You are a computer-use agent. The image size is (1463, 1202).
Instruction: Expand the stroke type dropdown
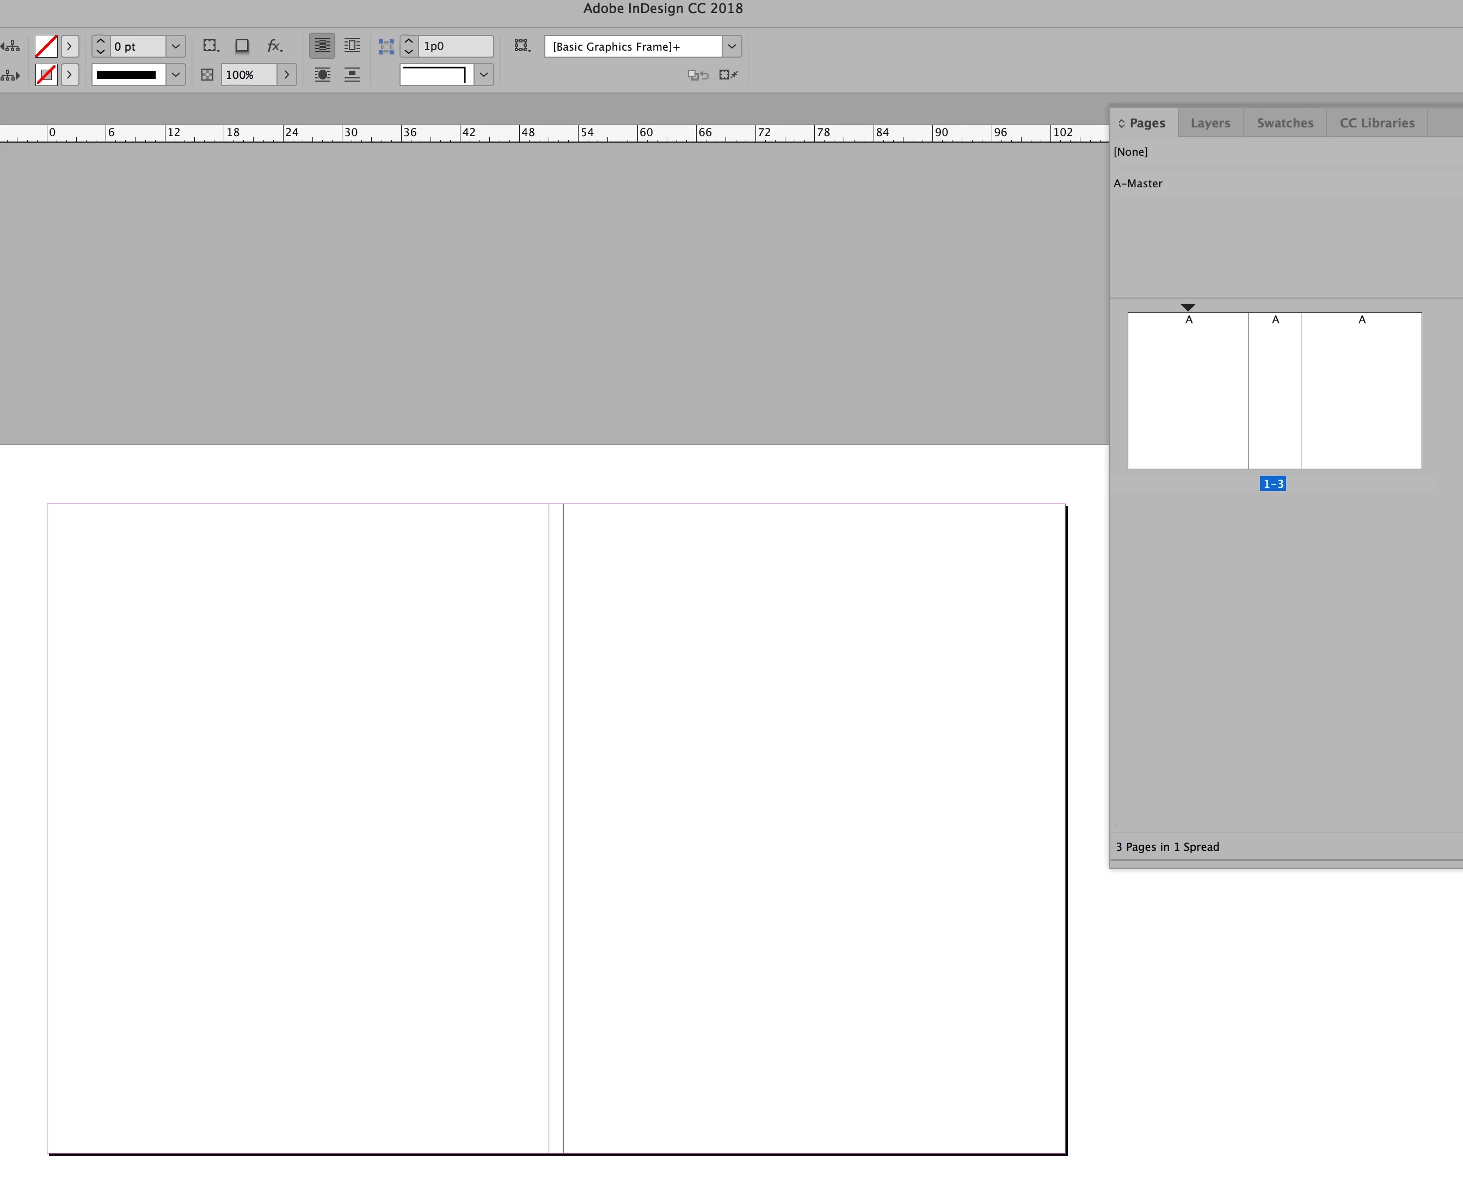[176, 75]
